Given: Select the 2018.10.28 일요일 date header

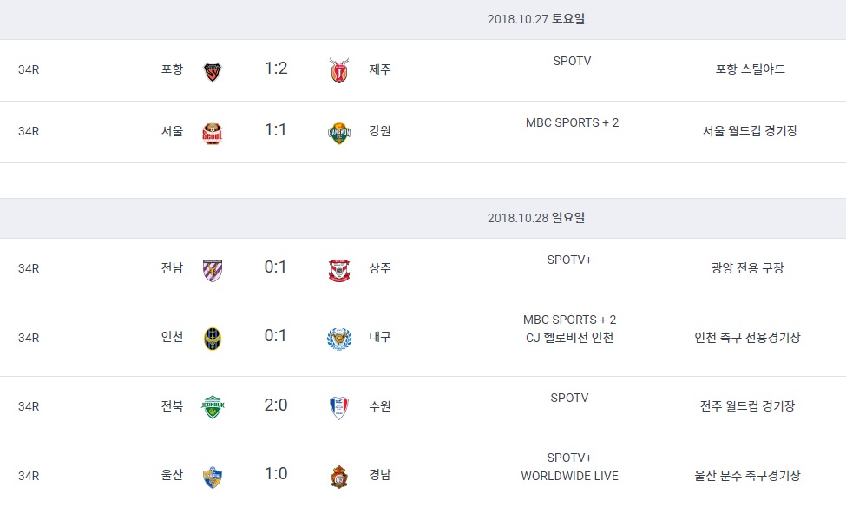Looking at the screenshot, I should pos(535,218).
